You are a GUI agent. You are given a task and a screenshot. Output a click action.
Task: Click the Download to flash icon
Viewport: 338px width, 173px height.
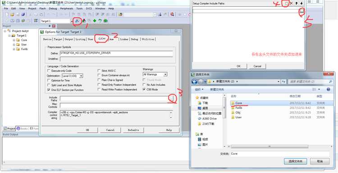(36, 21)
